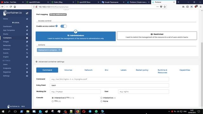This screenshot has width=203, height=114.
Task: Click the browser home icon
Action: click(15, 7)
